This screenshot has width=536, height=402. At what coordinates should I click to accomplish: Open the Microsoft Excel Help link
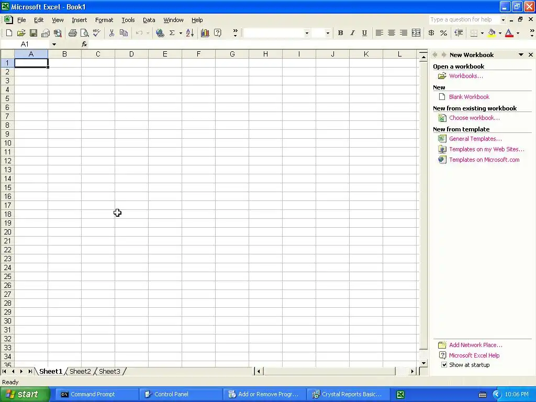[474, 355]
